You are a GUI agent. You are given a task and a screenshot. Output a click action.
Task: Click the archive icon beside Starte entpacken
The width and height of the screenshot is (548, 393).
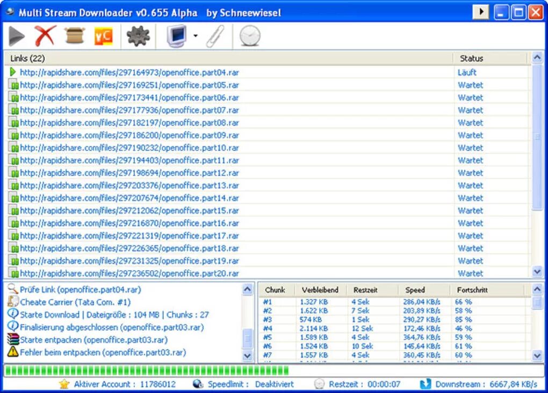pyautogui.click(x=13, y=339)
